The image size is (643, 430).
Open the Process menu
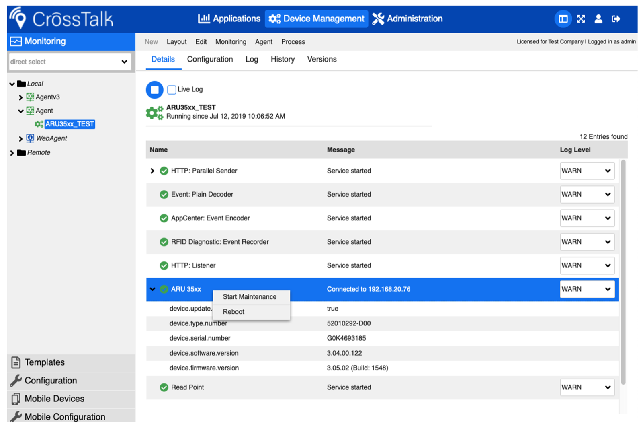[293, 42]
